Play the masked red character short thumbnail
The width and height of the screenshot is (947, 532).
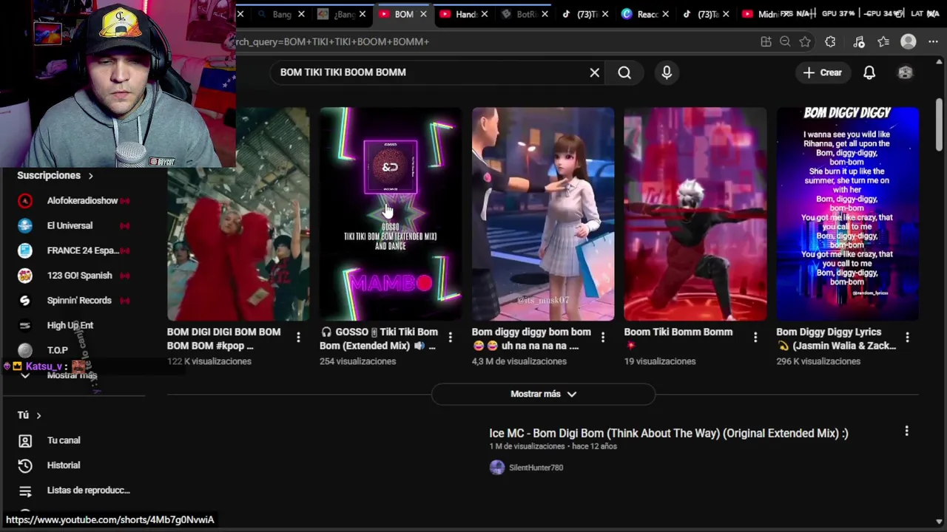pos(695,214)
